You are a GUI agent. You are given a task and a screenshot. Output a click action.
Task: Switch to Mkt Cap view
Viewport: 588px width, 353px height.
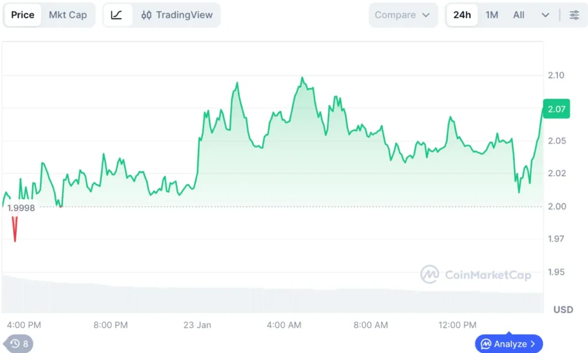[68, 15]
